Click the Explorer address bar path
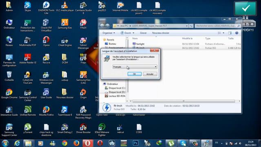This screenshot has width=261, height=147. (x=150, y=26)
